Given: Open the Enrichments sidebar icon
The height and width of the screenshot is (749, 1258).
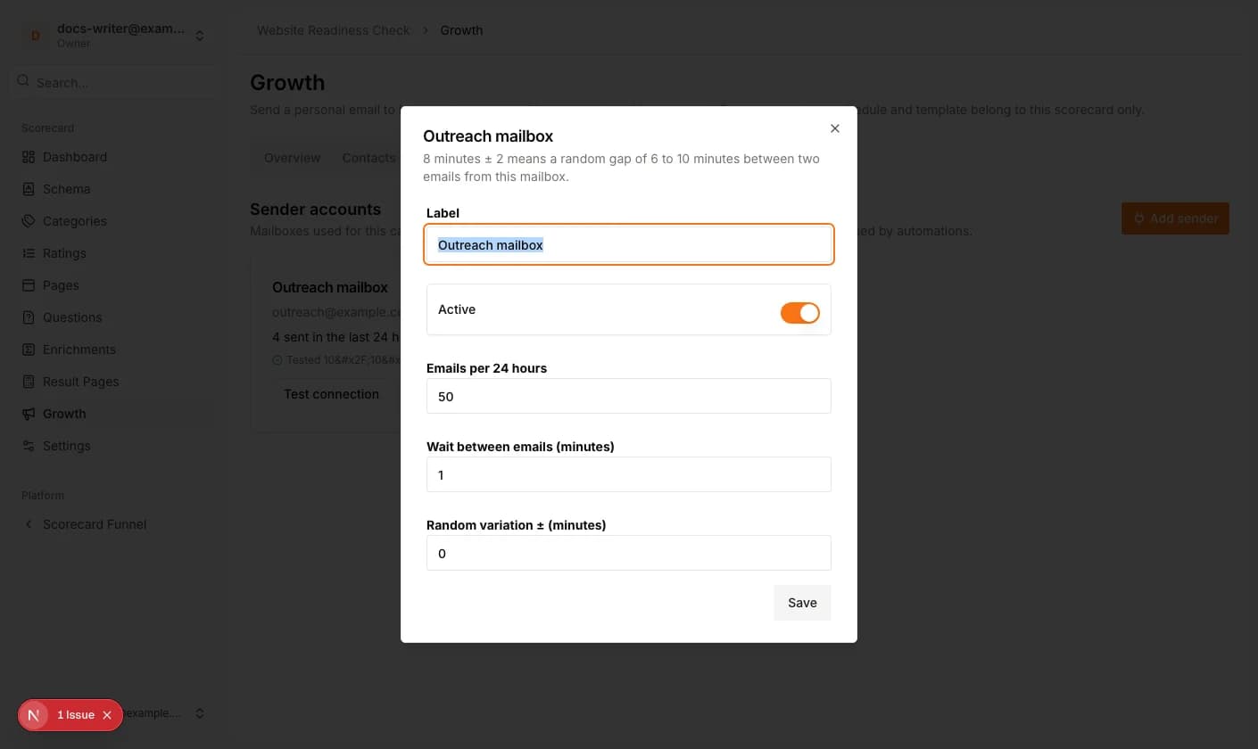Looking at the screenshot, I should [x=29, y=350].
